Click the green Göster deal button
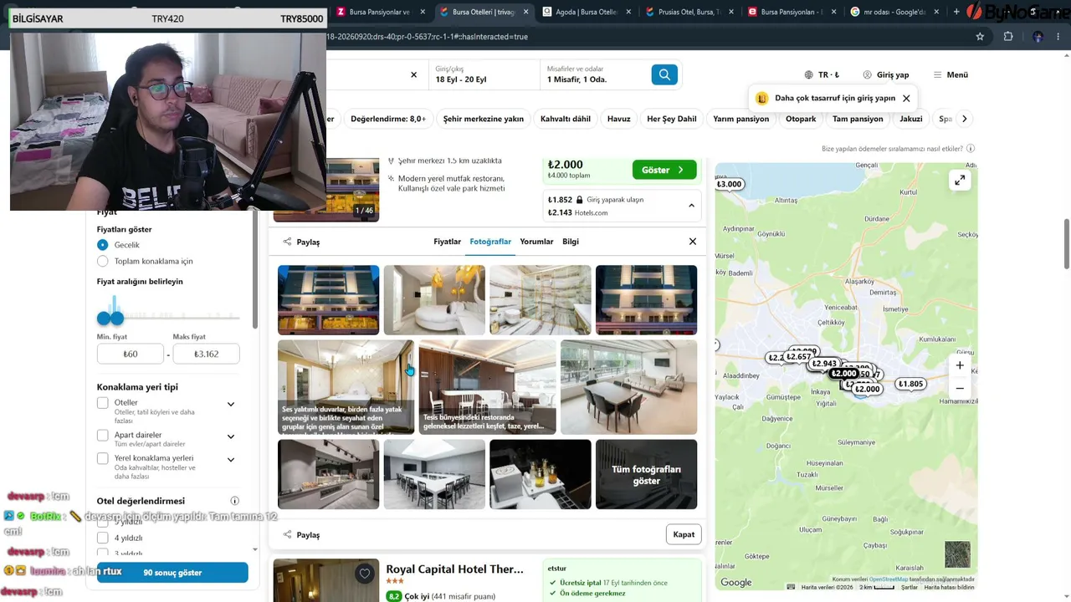 [x=664, y=170]
